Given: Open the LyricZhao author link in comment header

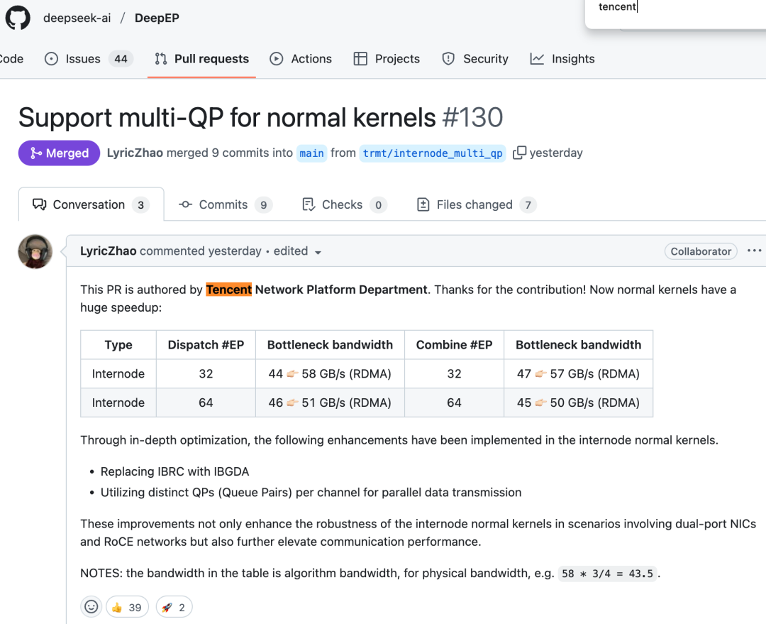Looking at the screenshot, I should coord(108,251).
